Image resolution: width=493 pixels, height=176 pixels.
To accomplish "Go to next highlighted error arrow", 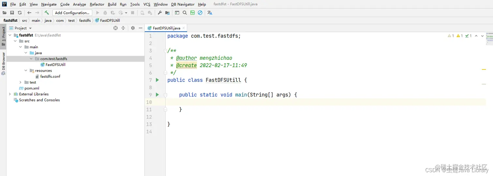I will tap(483, 36).
